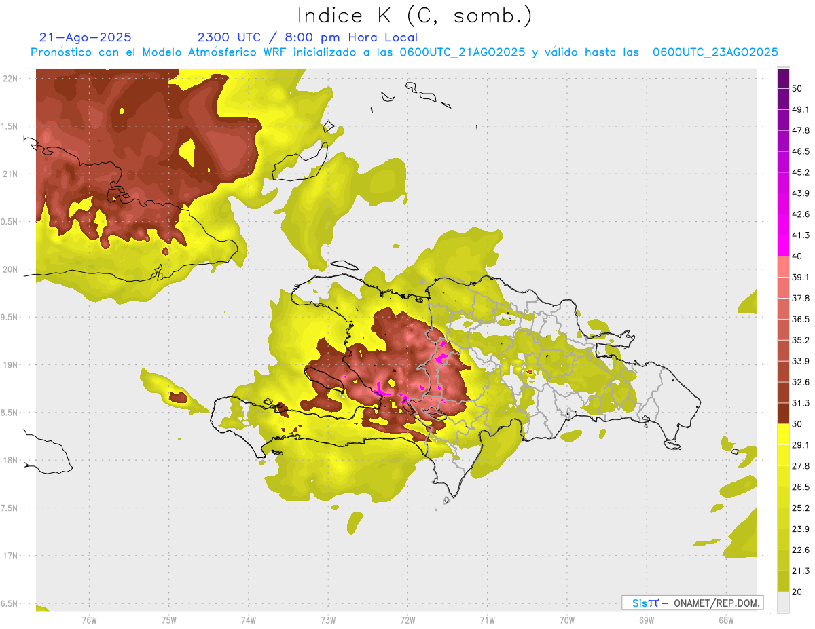815x629 pixels.
Task: Click the legend value "23.9"
Action: coord(800,529)
